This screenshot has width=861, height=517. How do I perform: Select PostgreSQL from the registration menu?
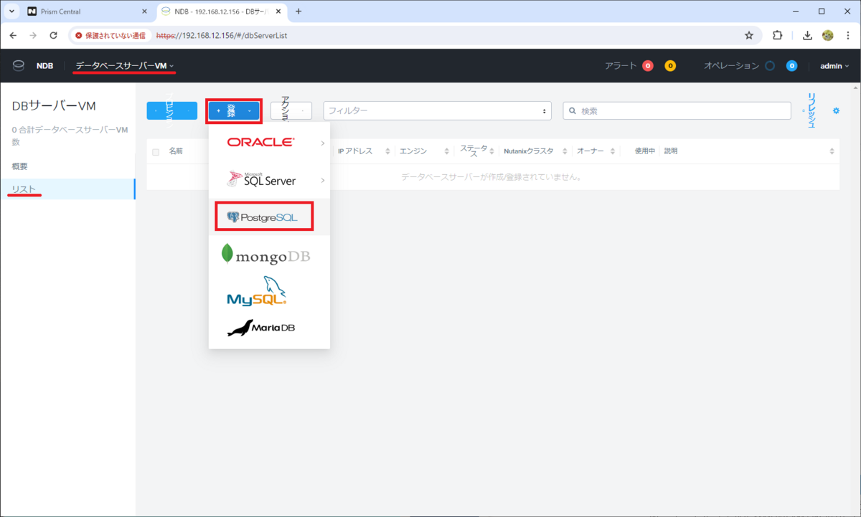tap(264, 216)
